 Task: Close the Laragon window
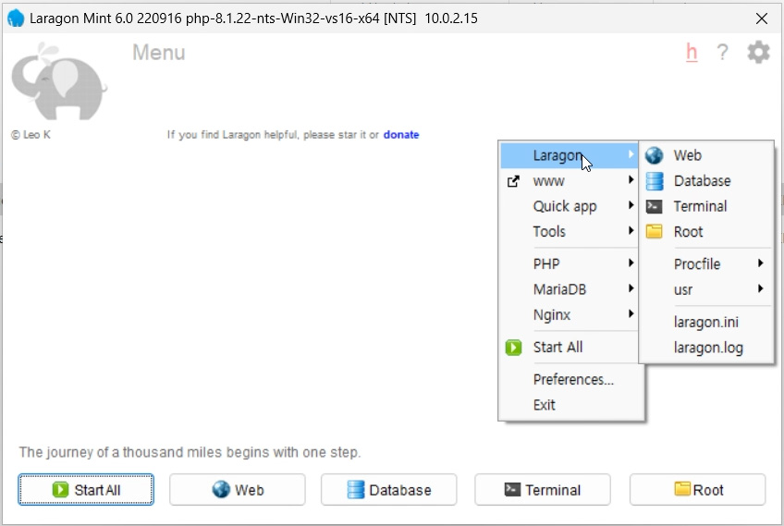coord(762,18)
